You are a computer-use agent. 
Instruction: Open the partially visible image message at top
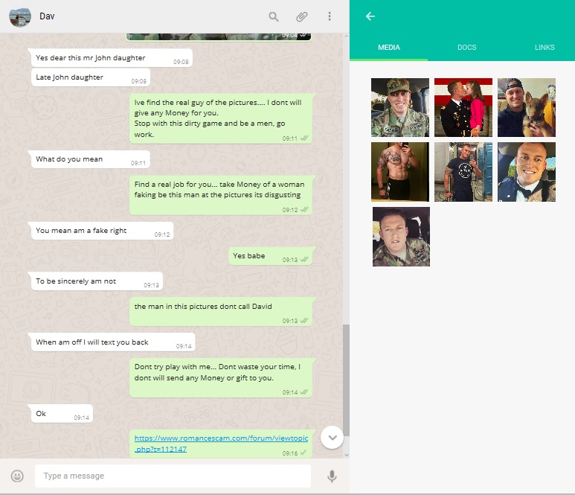[219, 36]
